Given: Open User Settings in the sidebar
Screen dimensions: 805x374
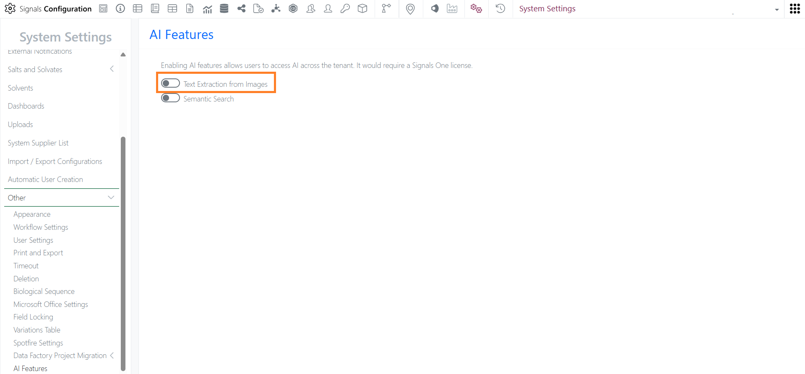Looking at the screenshot, I should [33, 240].
